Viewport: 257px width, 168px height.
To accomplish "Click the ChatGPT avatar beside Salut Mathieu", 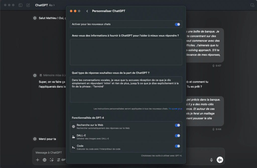I will pos(35,18).
